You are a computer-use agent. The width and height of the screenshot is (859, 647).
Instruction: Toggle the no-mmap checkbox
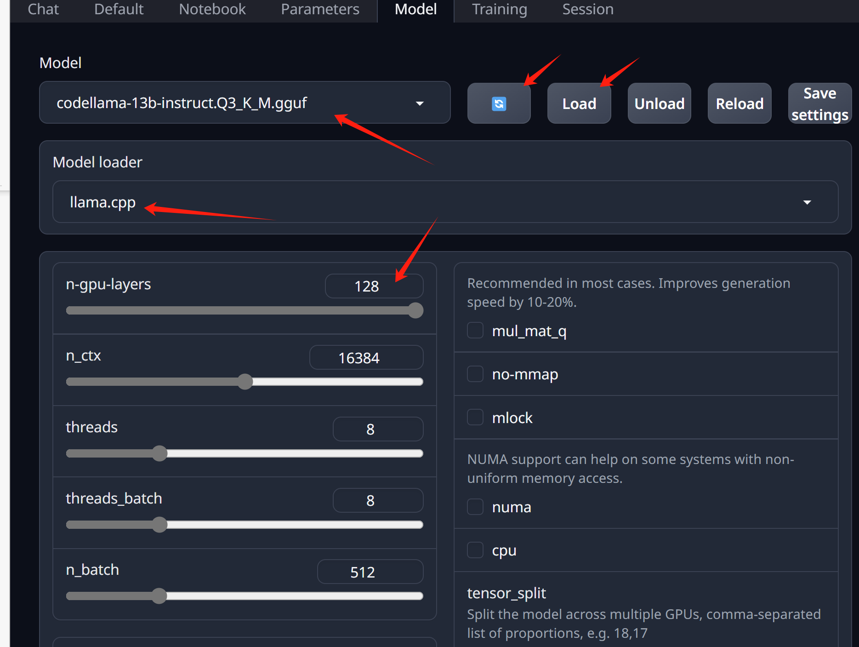click(x=475, y=374)
